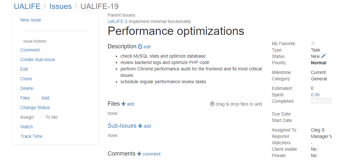Choose Create Sub-Issue action
Image resolution: width=356 pixels, height=160 pixels.
(38, 60)
